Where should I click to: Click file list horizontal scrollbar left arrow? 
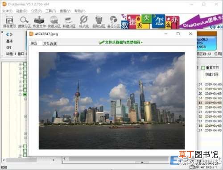pos(64,159)
